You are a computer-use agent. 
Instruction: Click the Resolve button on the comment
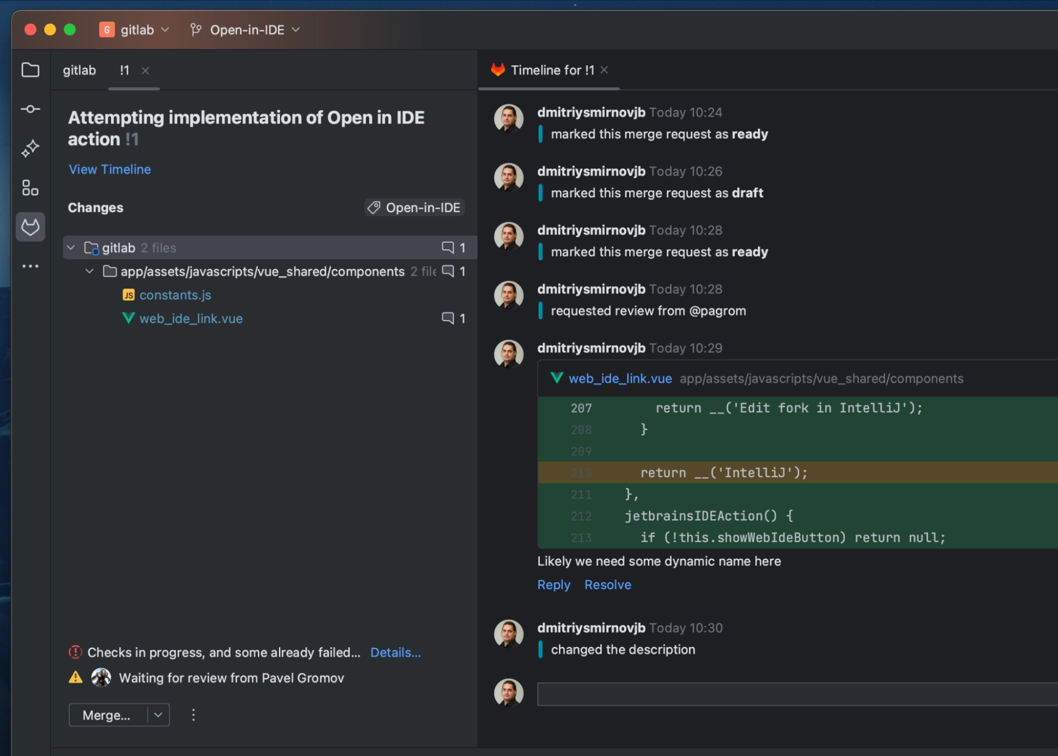click(x=608, y=584)
